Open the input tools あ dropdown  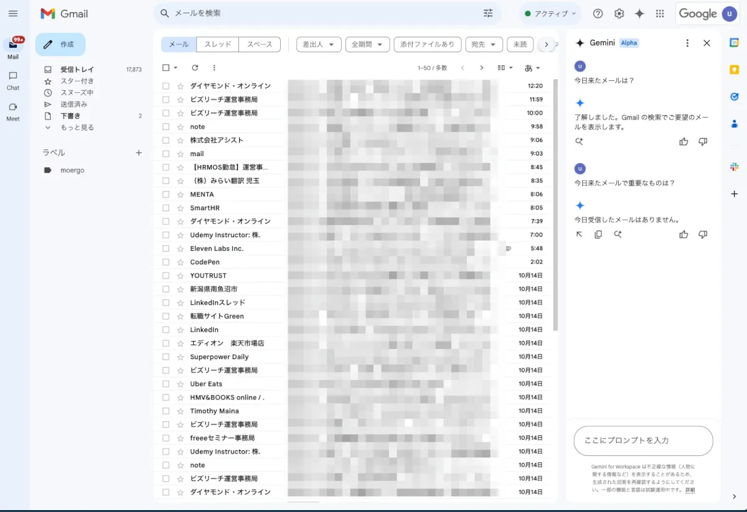point(532,68)
